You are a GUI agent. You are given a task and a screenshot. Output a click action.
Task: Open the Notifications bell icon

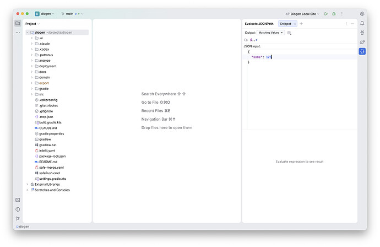362,23
